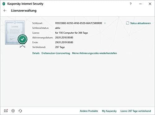Minimize the Kaspersky window

140,4
